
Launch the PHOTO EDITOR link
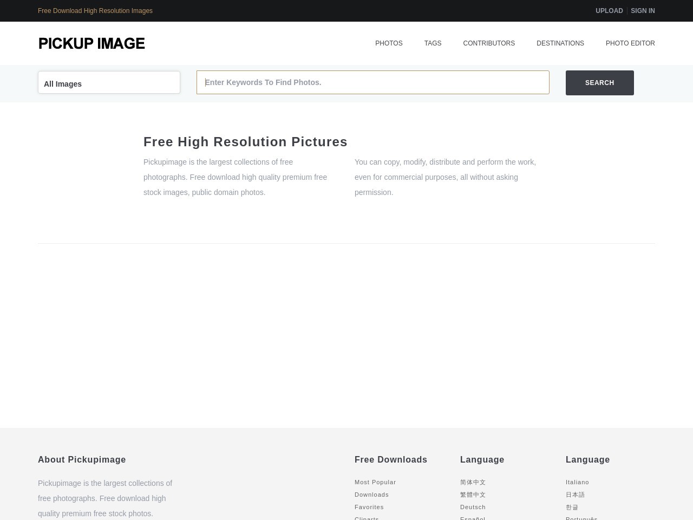(x=630, y=43)
